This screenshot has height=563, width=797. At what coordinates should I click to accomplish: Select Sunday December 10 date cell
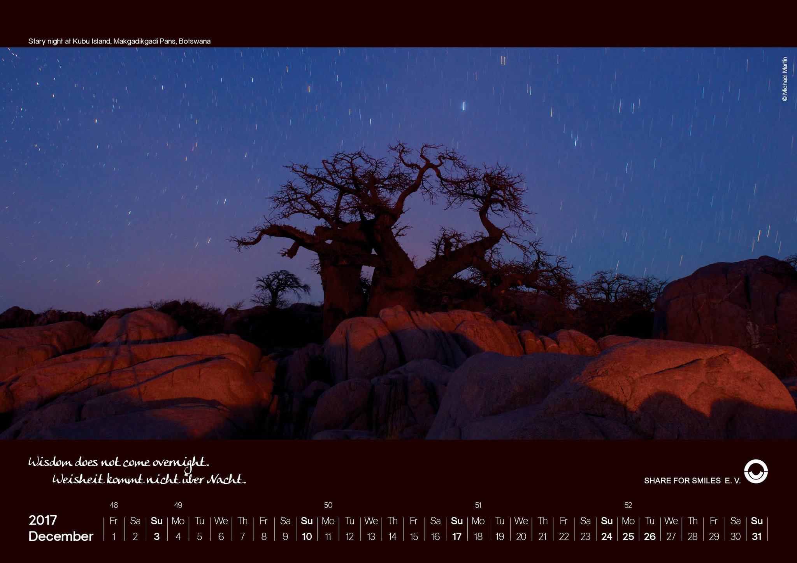307,536
